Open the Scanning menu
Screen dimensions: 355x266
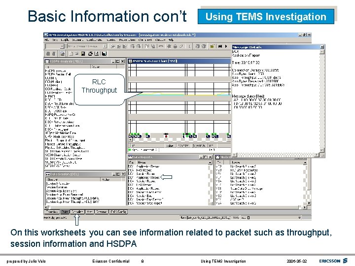point(78,40)
